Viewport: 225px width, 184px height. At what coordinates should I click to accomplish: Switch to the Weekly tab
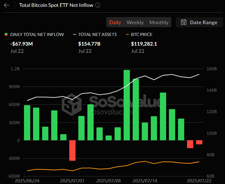135,22
